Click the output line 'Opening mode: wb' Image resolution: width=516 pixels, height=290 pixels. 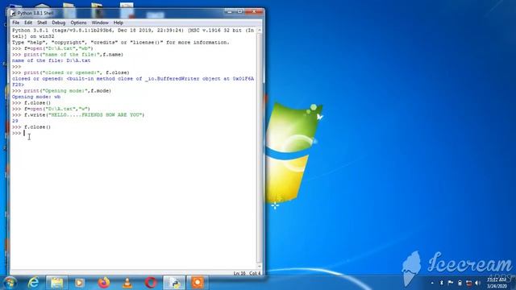(x=36, y=97)
